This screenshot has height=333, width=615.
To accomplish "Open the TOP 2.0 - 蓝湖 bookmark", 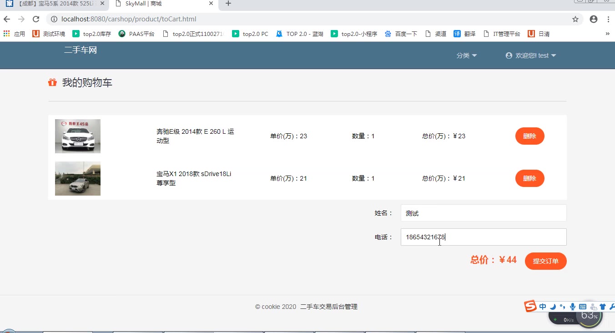I will tap(299, 34).
